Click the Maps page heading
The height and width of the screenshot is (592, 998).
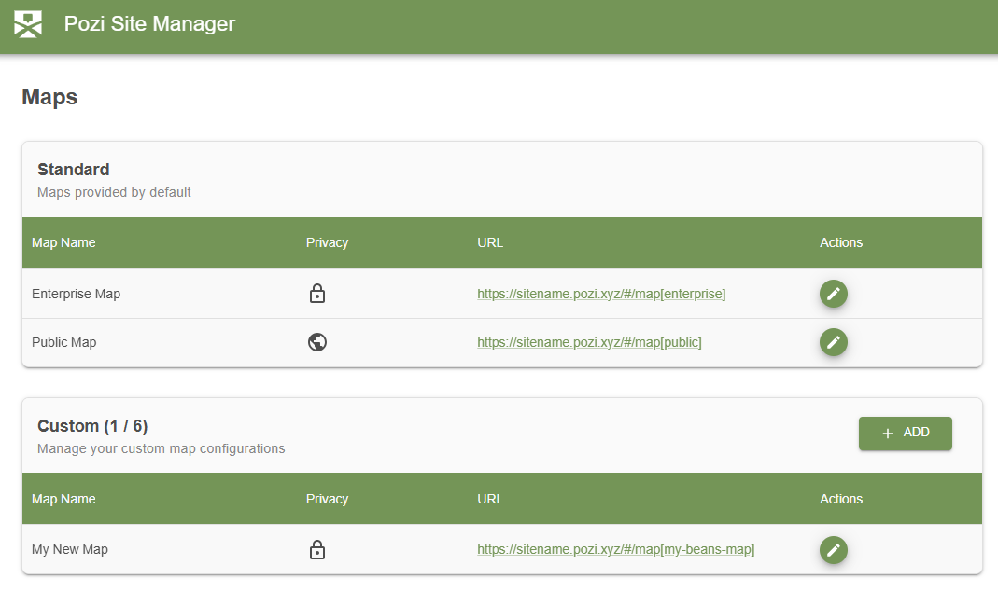tap(49, 96)
